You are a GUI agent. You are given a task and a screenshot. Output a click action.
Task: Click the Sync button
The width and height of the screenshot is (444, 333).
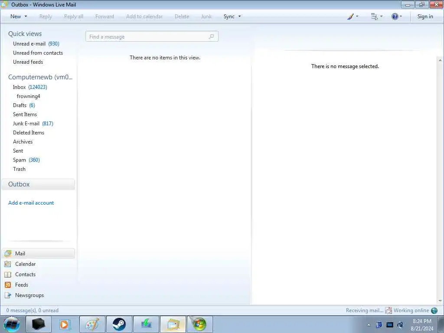[229, 16]
